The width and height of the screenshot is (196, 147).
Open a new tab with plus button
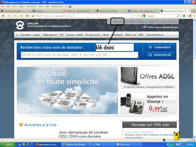coord(194,11)
